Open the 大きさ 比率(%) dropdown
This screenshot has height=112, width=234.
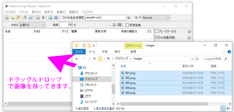pos(32,25)
